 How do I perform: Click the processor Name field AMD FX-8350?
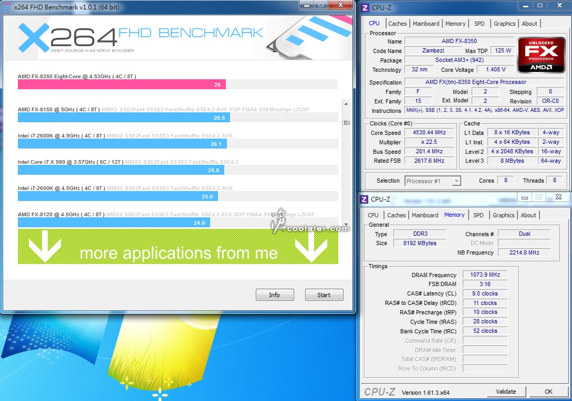(x=459, y=41)
